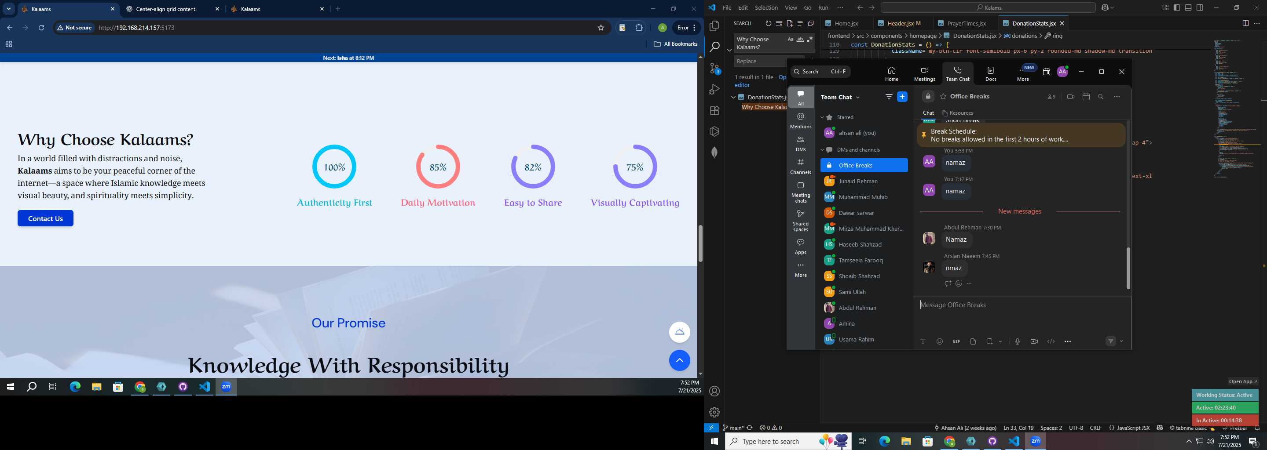Image resolution: width=1267 pixels, height=450 pixels.
Task: Open the send options dropdown arrow
Action: point(1121,341)
